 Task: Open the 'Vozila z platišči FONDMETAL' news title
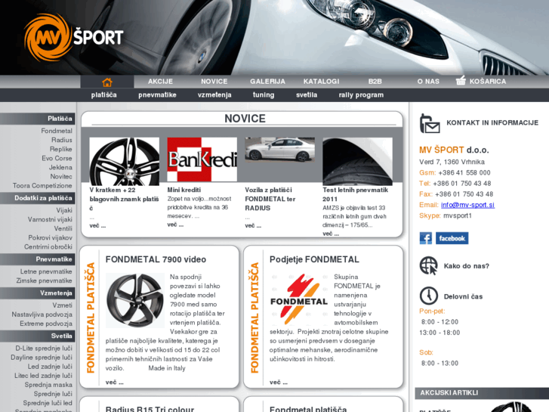coord(270,199)
